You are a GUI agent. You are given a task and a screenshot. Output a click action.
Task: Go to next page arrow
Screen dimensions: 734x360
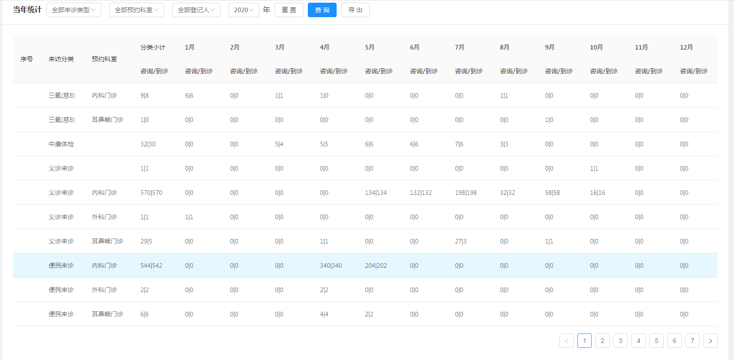tap(711, 341)
